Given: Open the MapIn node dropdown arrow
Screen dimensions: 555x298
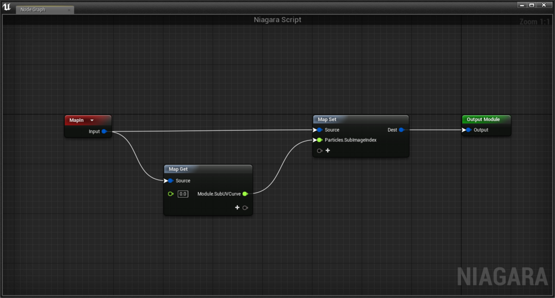Looking at the screenshot, I should [x=92, y=120].
